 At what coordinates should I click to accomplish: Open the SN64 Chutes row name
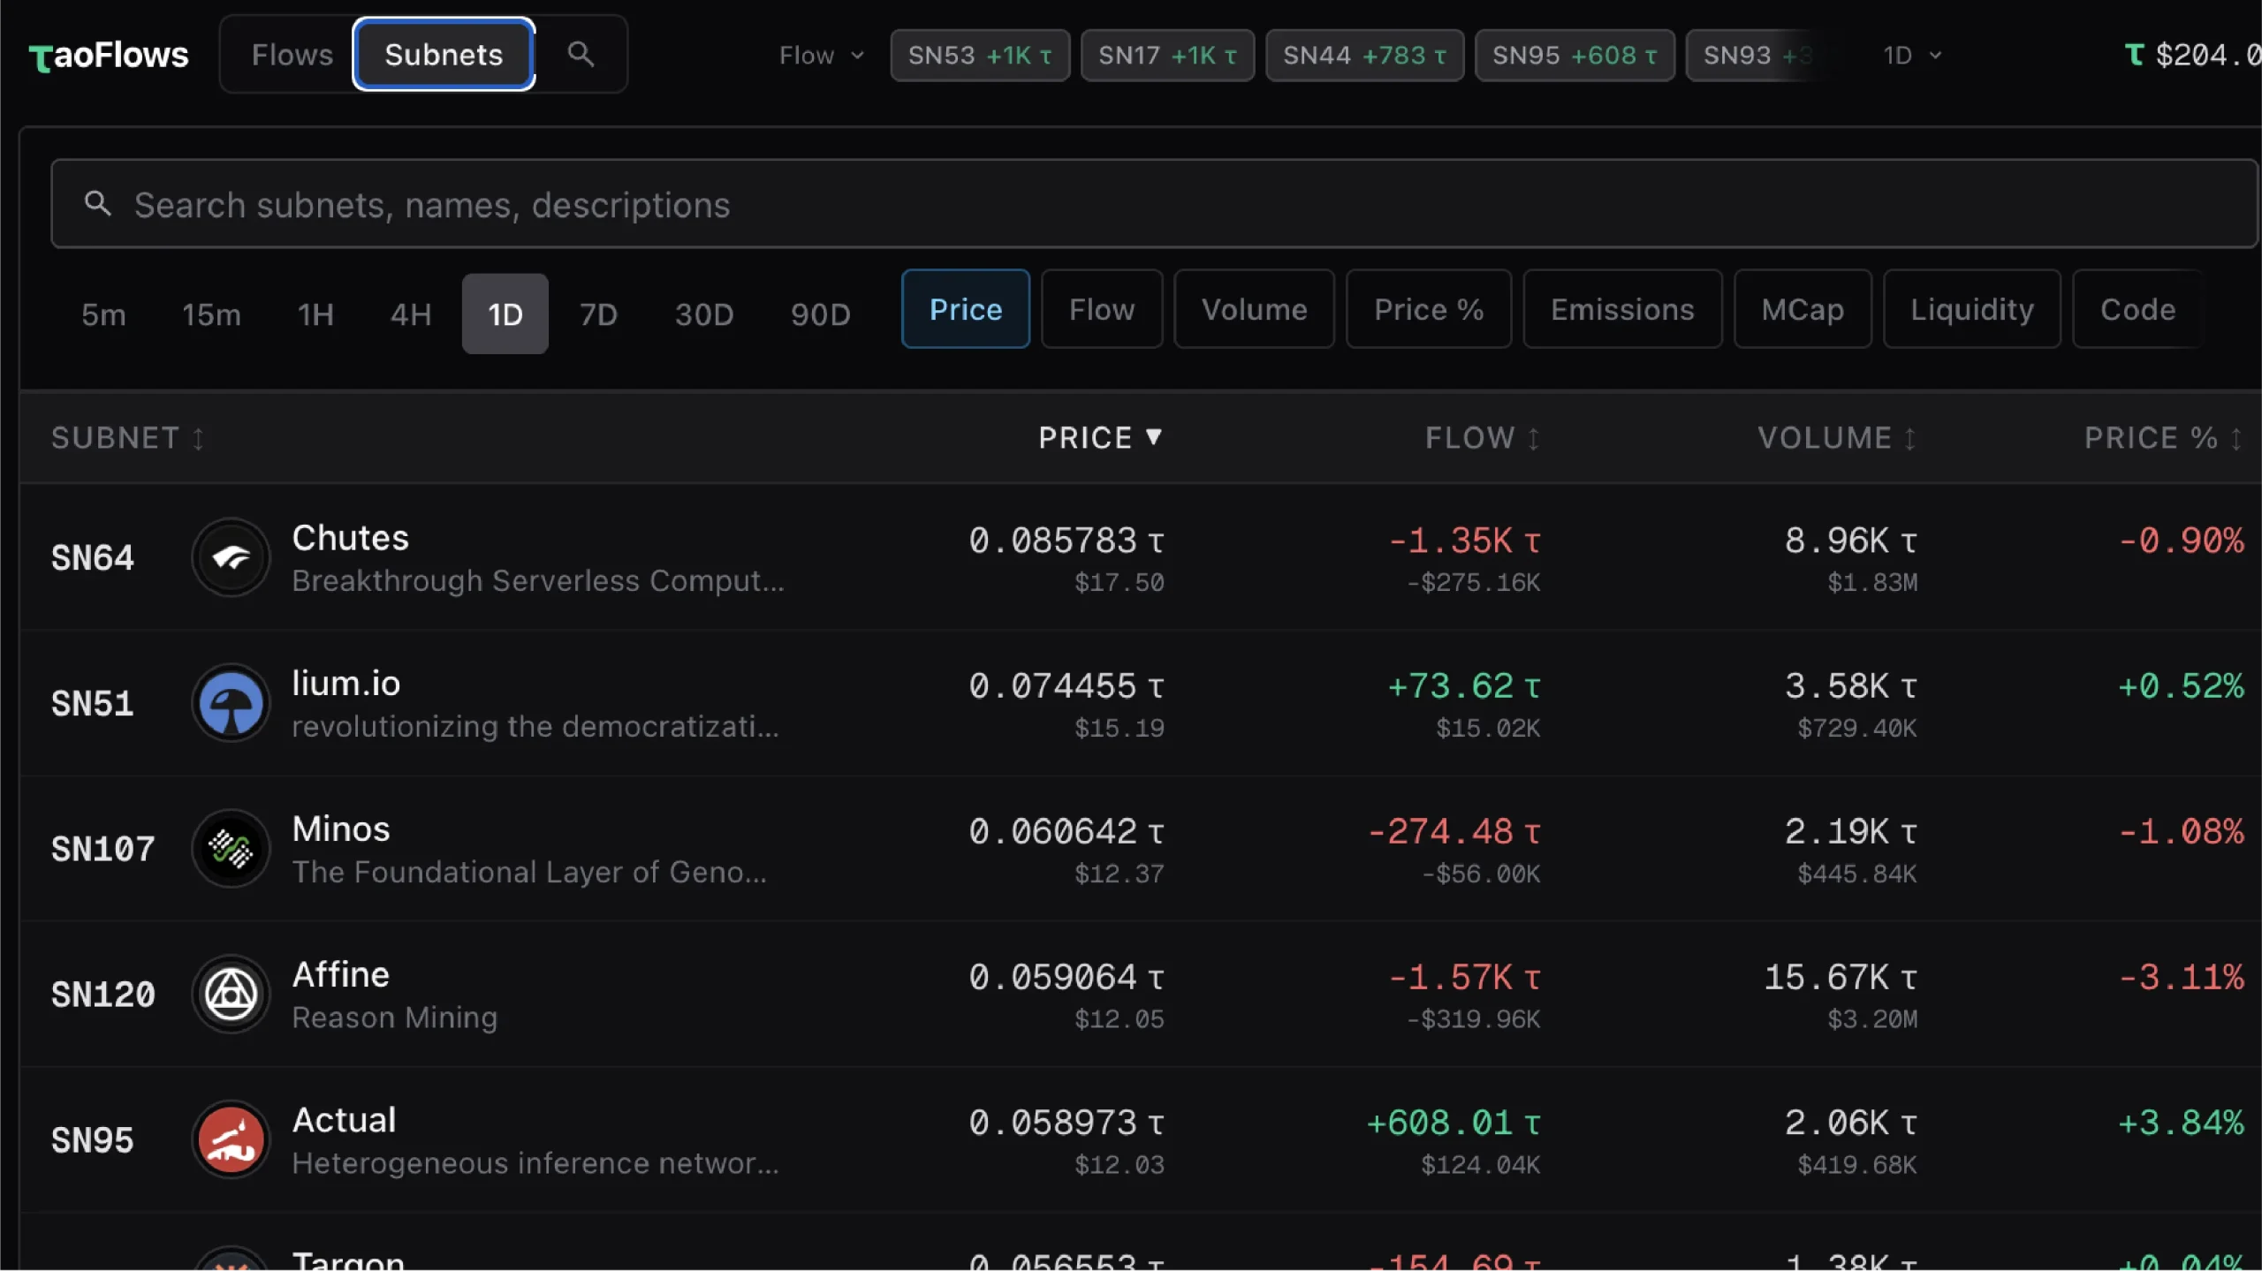pos(351,538)
